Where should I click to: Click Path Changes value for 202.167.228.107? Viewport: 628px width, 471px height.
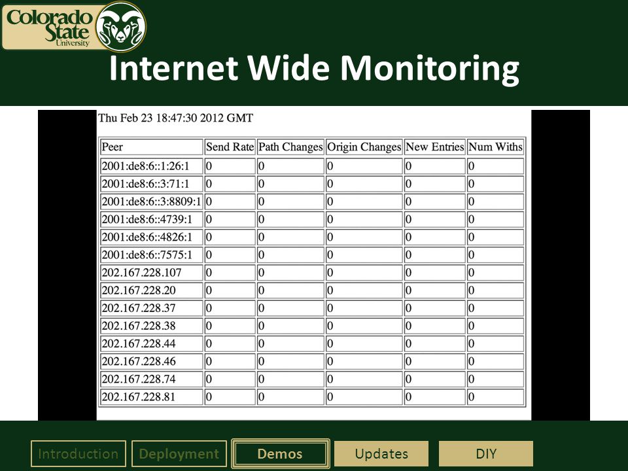pos(290,273)
